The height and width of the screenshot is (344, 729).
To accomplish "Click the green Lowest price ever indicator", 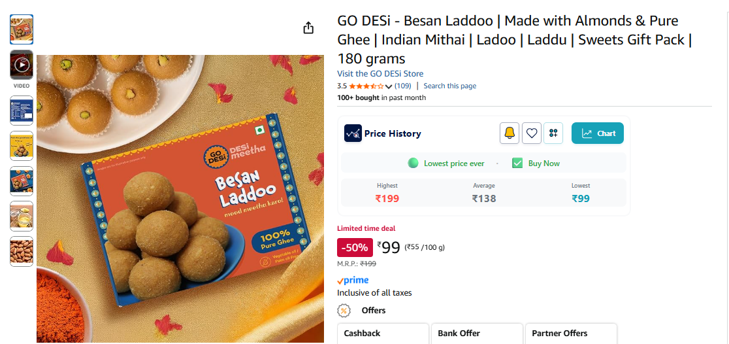I will click(413, 163).
